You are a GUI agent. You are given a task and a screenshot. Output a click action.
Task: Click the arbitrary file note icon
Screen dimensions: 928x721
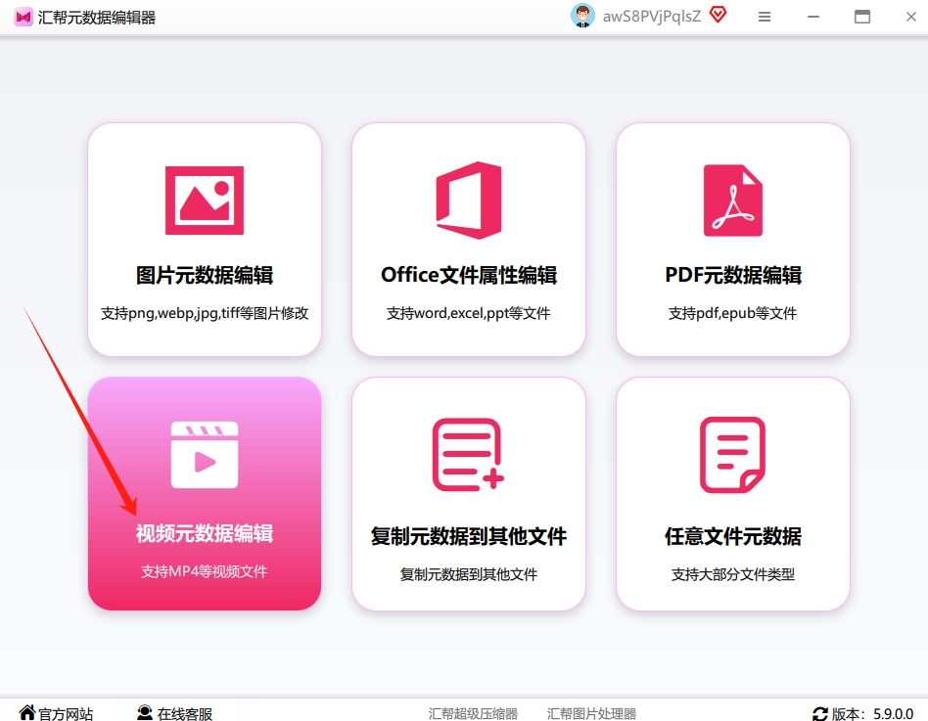tap(732, 455)
